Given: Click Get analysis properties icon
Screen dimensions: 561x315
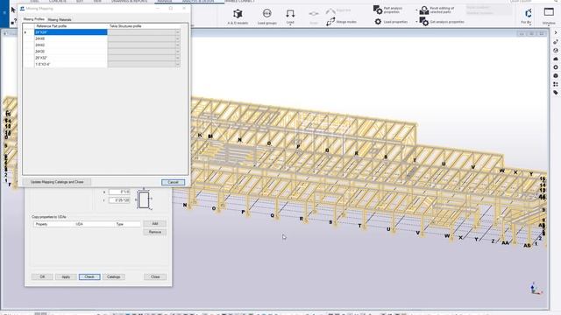Looking at the screenshot, I should tap(424, 22).
